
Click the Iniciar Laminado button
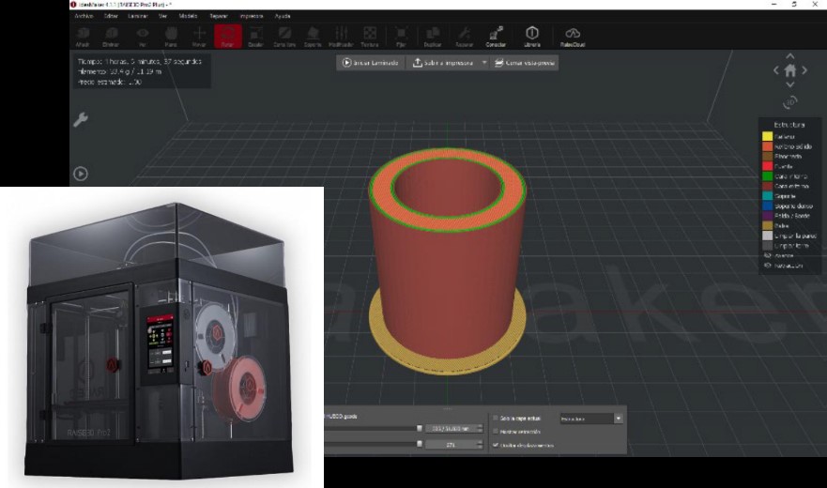coord(371,63)
